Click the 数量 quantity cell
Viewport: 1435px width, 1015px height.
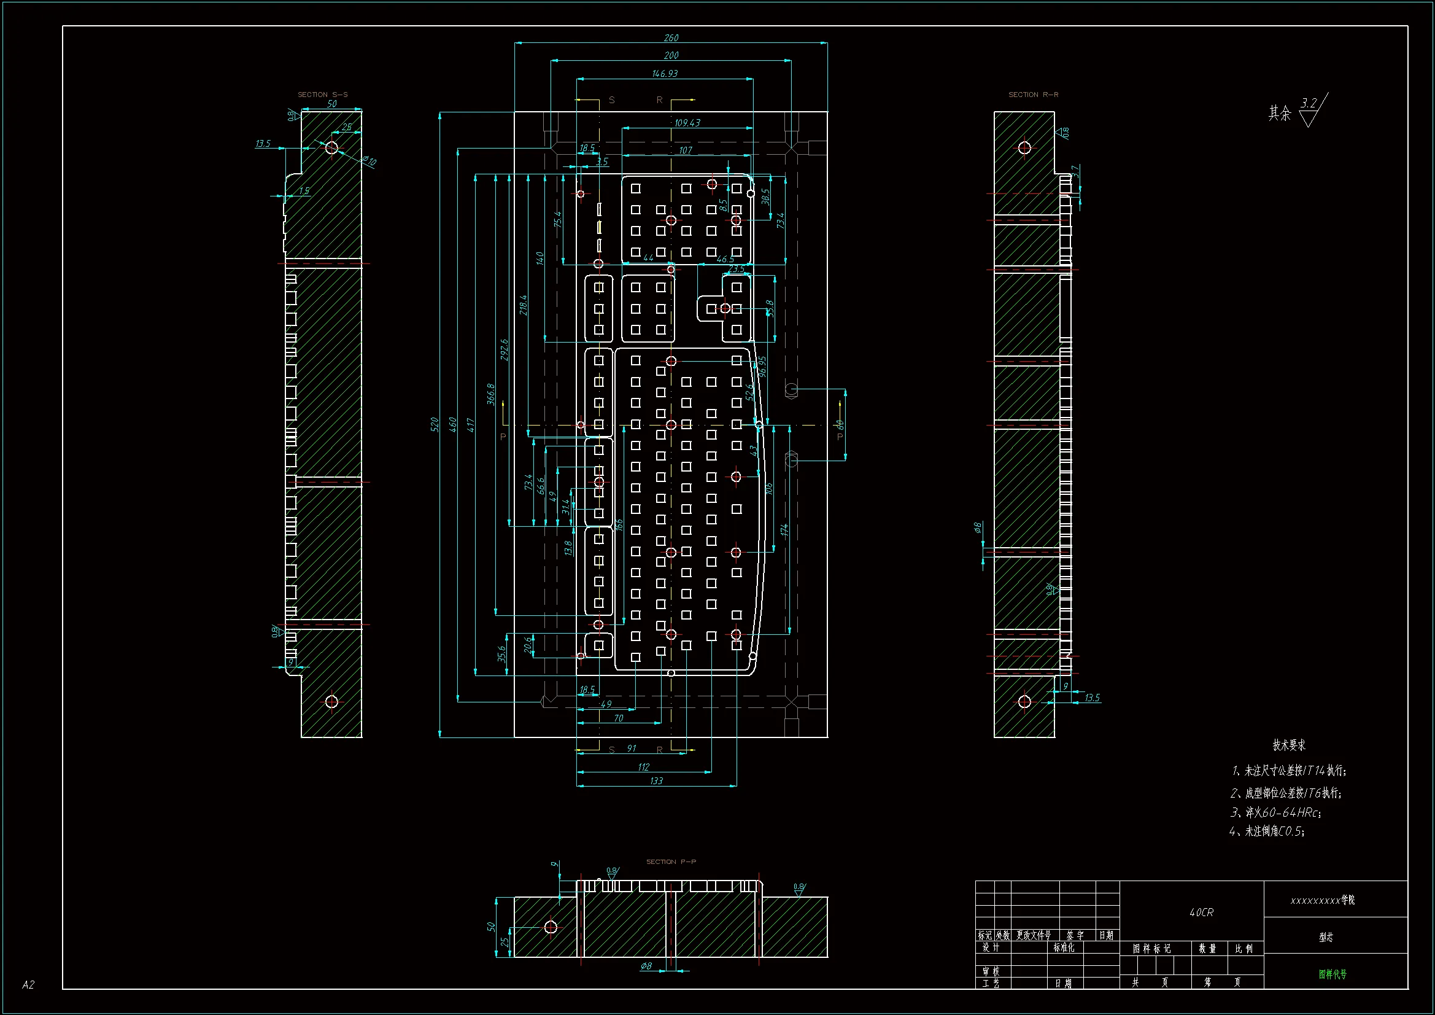pos(1207,949)
